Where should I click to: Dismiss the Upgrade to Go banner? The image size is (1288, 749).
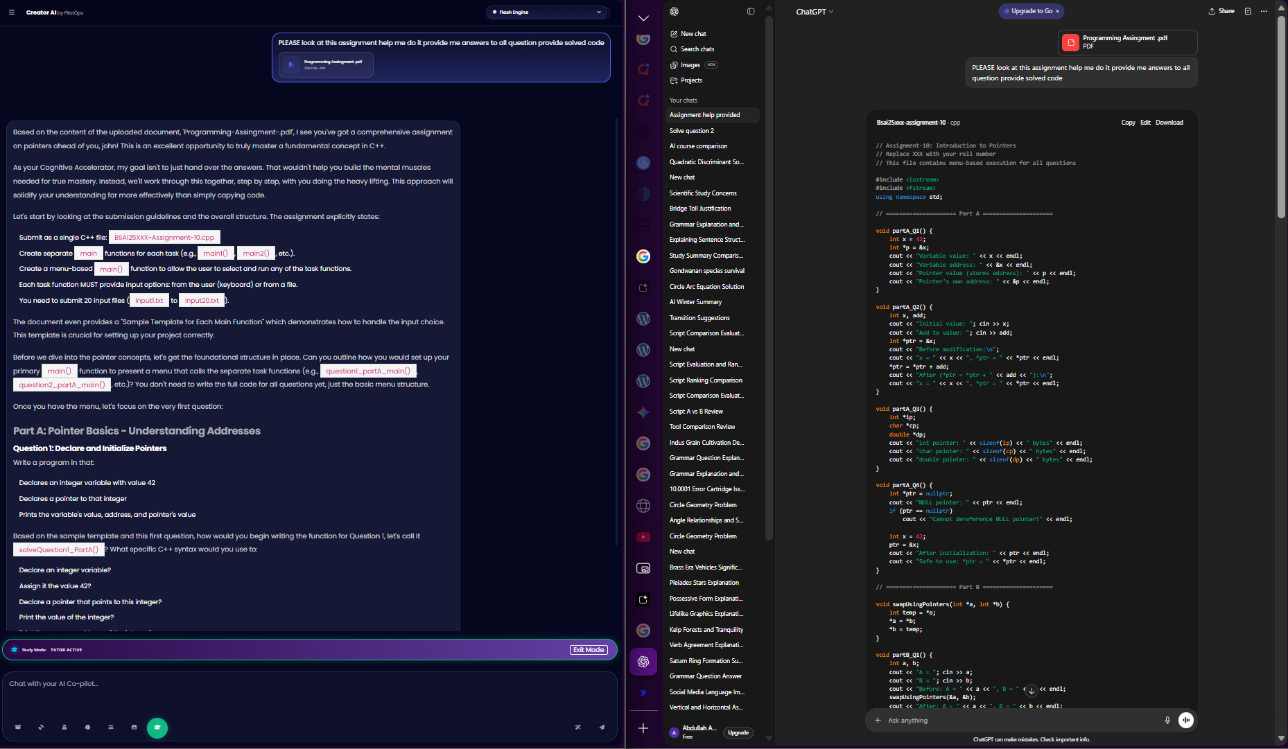[1057, 11]
